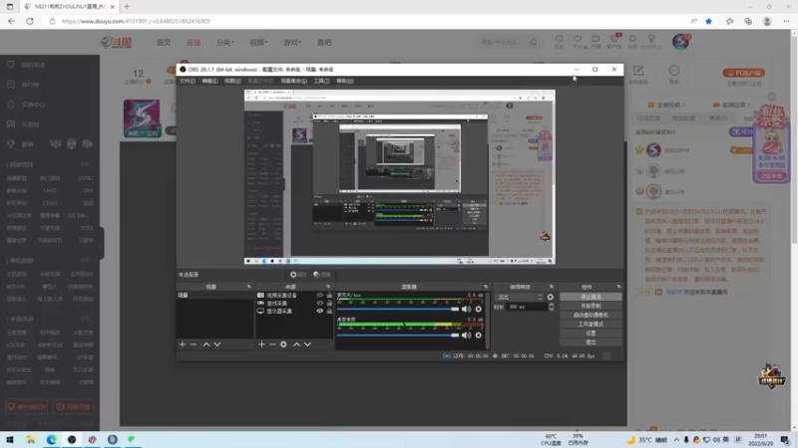Screen dimensions: 798x448
Task: Start the virtual camera in OBS Controls
Action: (x=591, y=315)
